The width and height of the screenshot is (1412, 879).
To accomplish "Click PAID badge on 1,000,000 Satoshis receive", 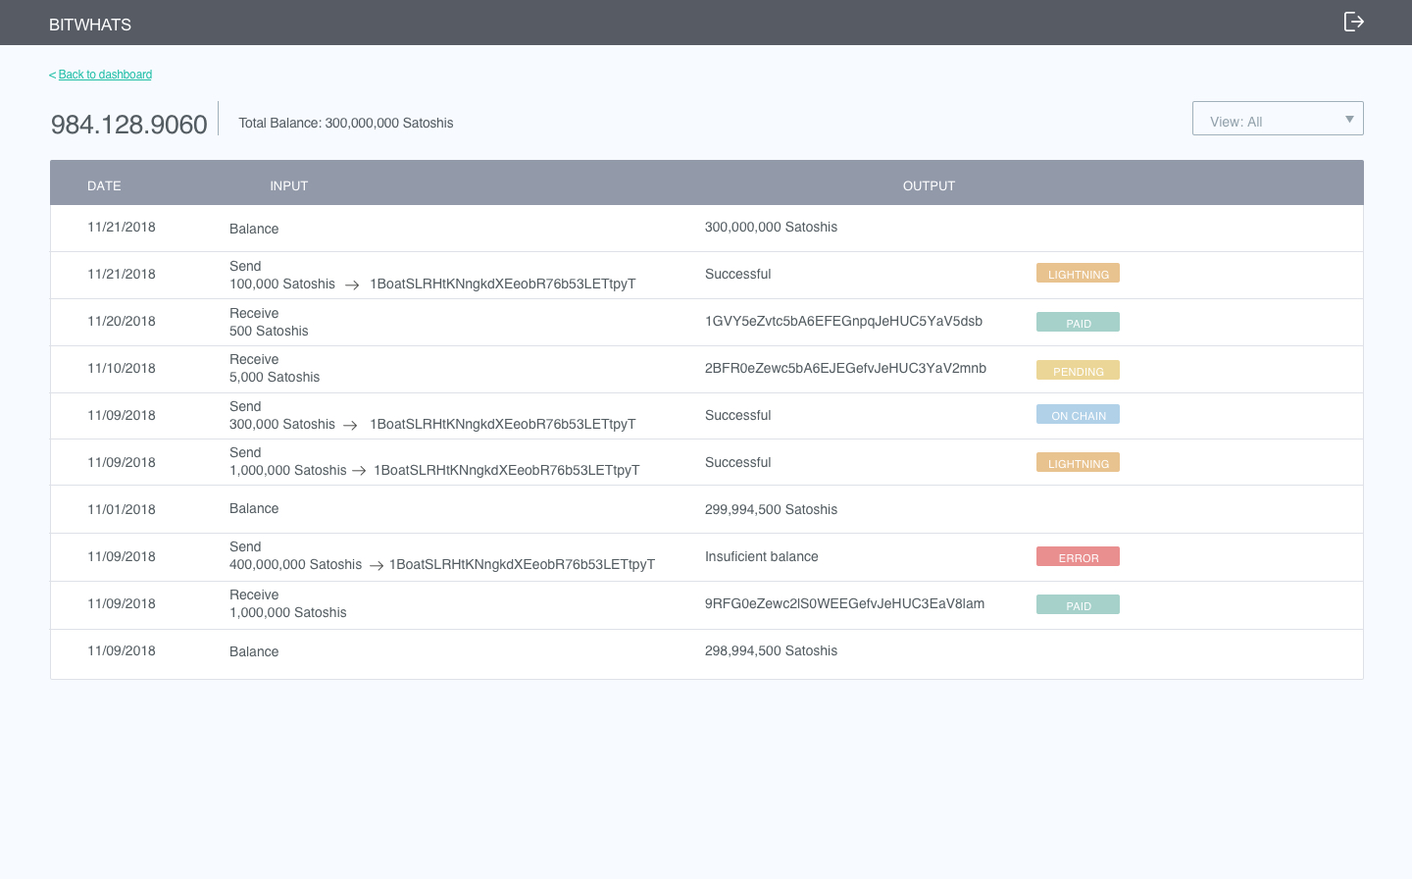I will (x=1078, y=605).
